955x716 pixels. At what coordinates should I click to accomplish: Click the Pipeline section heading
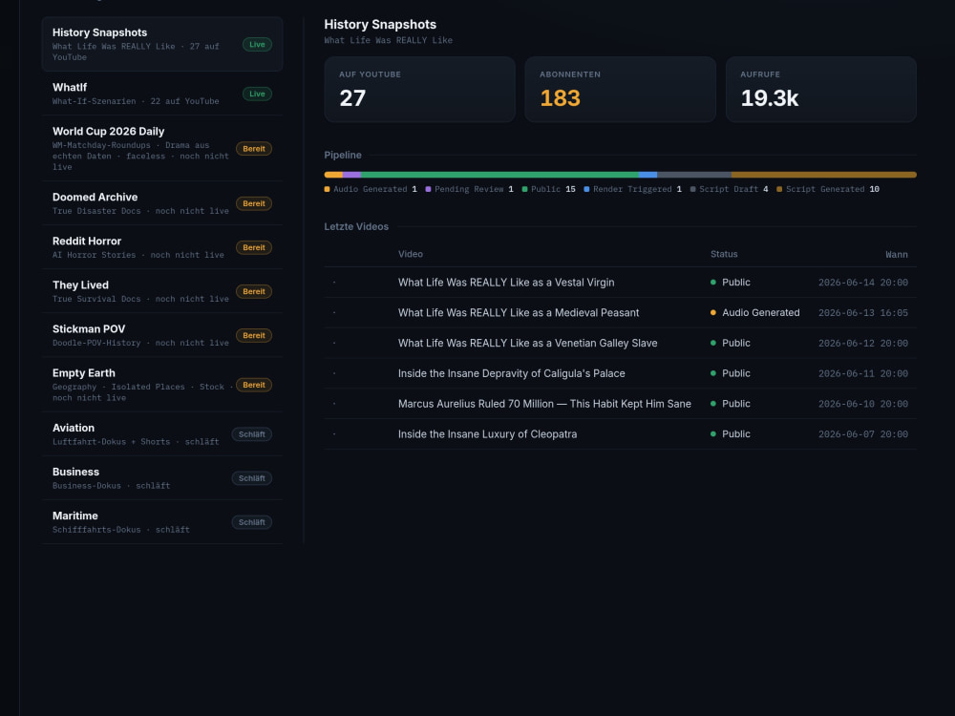pos(342,156)
